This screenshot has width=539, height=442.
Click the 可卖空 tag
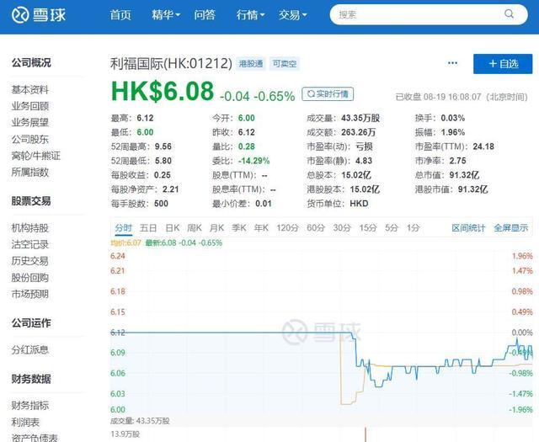pos(285,64)
